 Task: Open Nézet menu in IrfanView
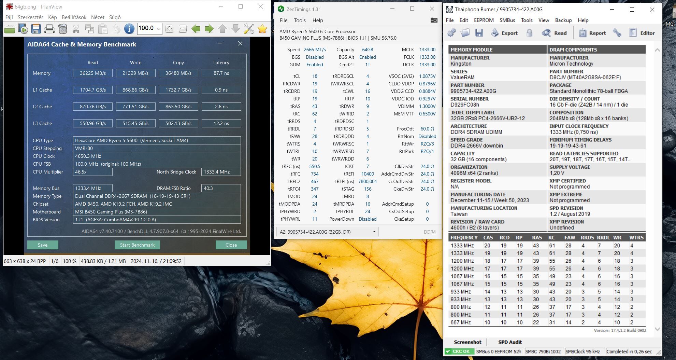click(x=98, y=17)
